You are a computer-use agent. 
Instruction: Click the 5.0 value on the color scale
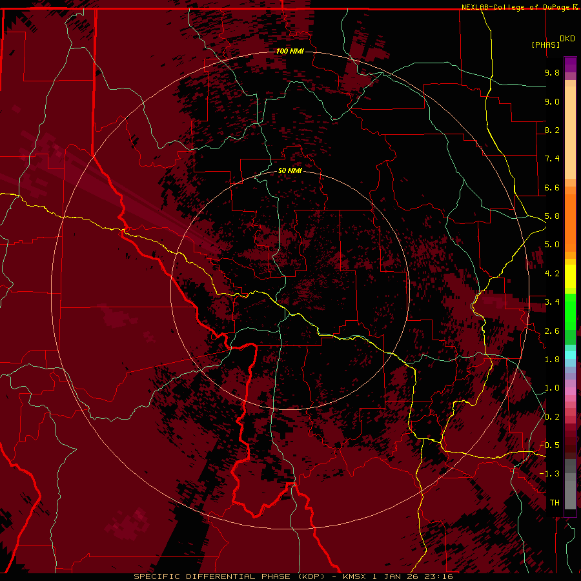click(552, 245)
